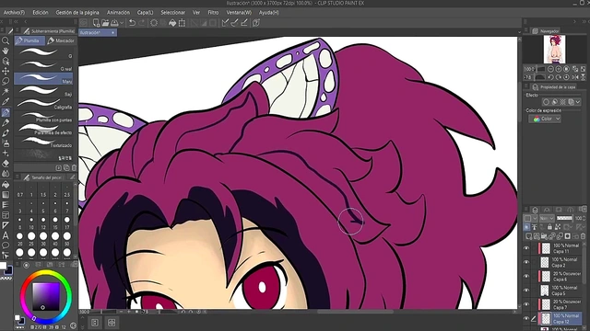This screenshot has width=590, height=331.
Task: Hide layer Capa 5 with its eye icon
Action: pos(526,291)
